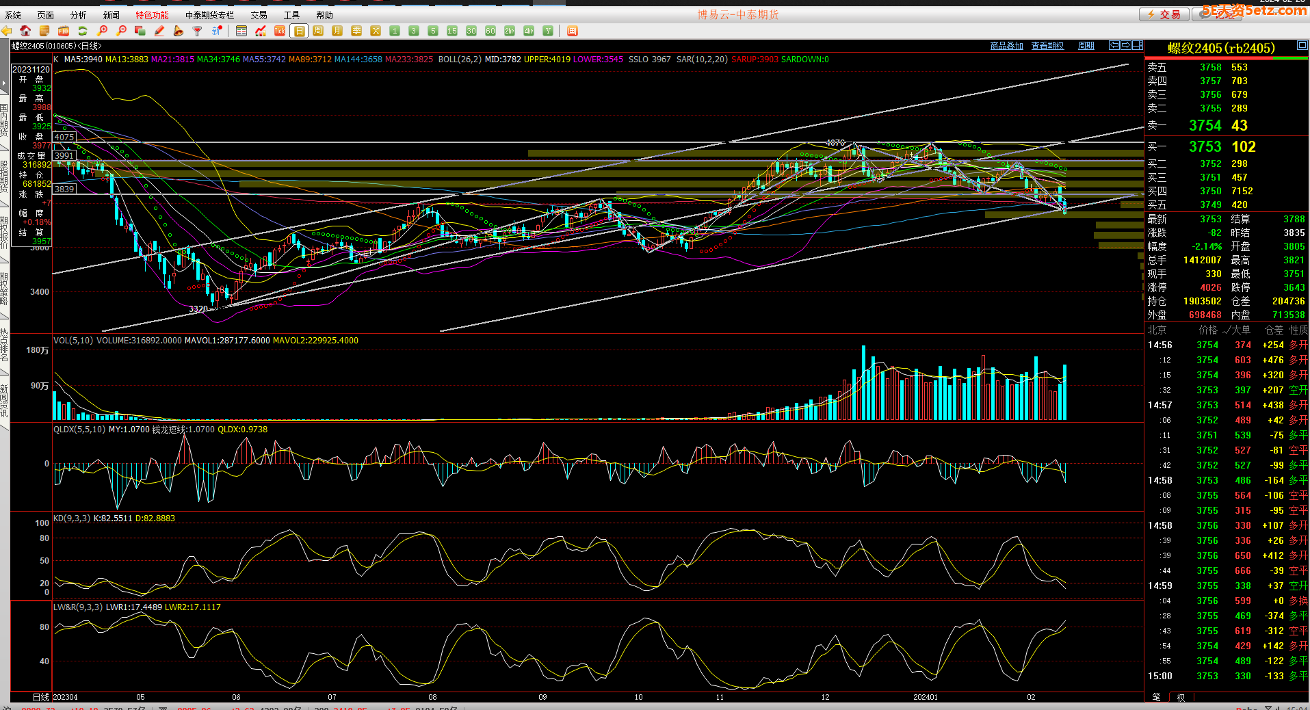Toggle the 60-minute period button
The image size is (1310, 710).
[490, 31]
